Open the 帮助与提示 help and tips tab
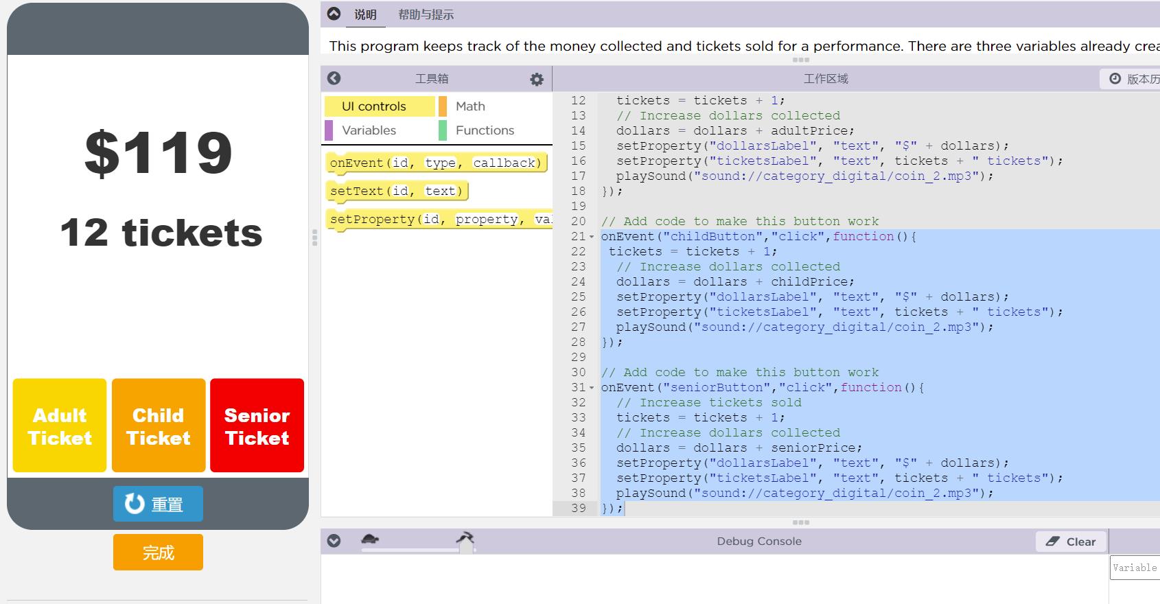Viewport: 1160px width, 604px height. coord(426,14)
